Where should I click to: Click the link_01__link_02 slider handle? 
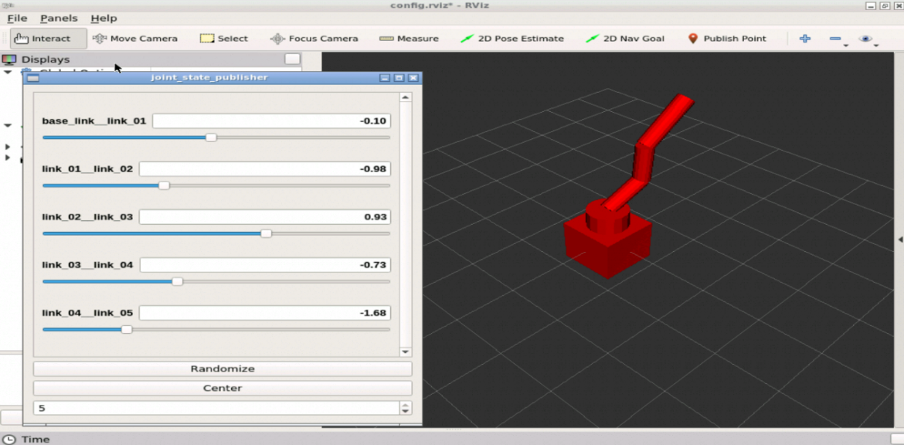coord(165,185)
